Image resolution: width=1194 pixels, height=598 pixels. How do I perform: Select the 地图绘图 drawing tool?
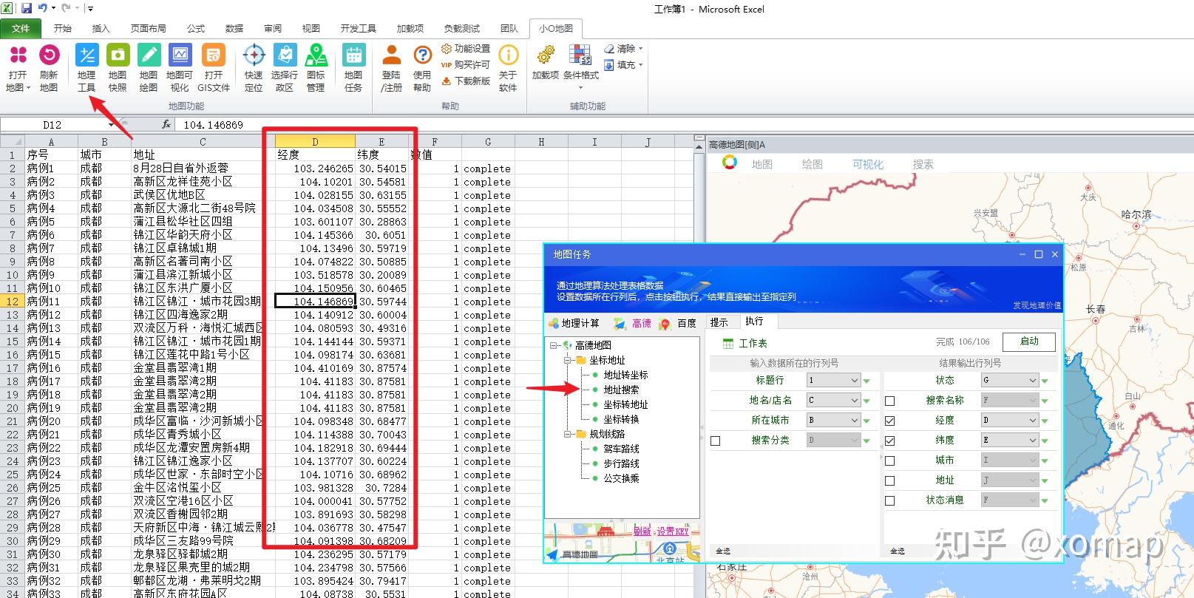click(x=149, y=67)
